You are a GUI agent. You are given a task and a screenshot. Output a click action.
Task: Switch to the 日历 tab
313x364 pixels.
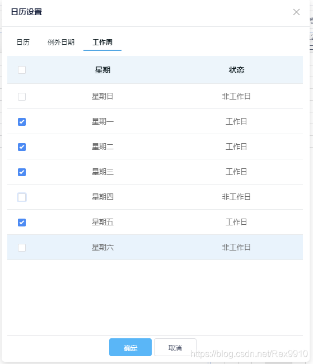pyautogui.click(x=23, y=42)
